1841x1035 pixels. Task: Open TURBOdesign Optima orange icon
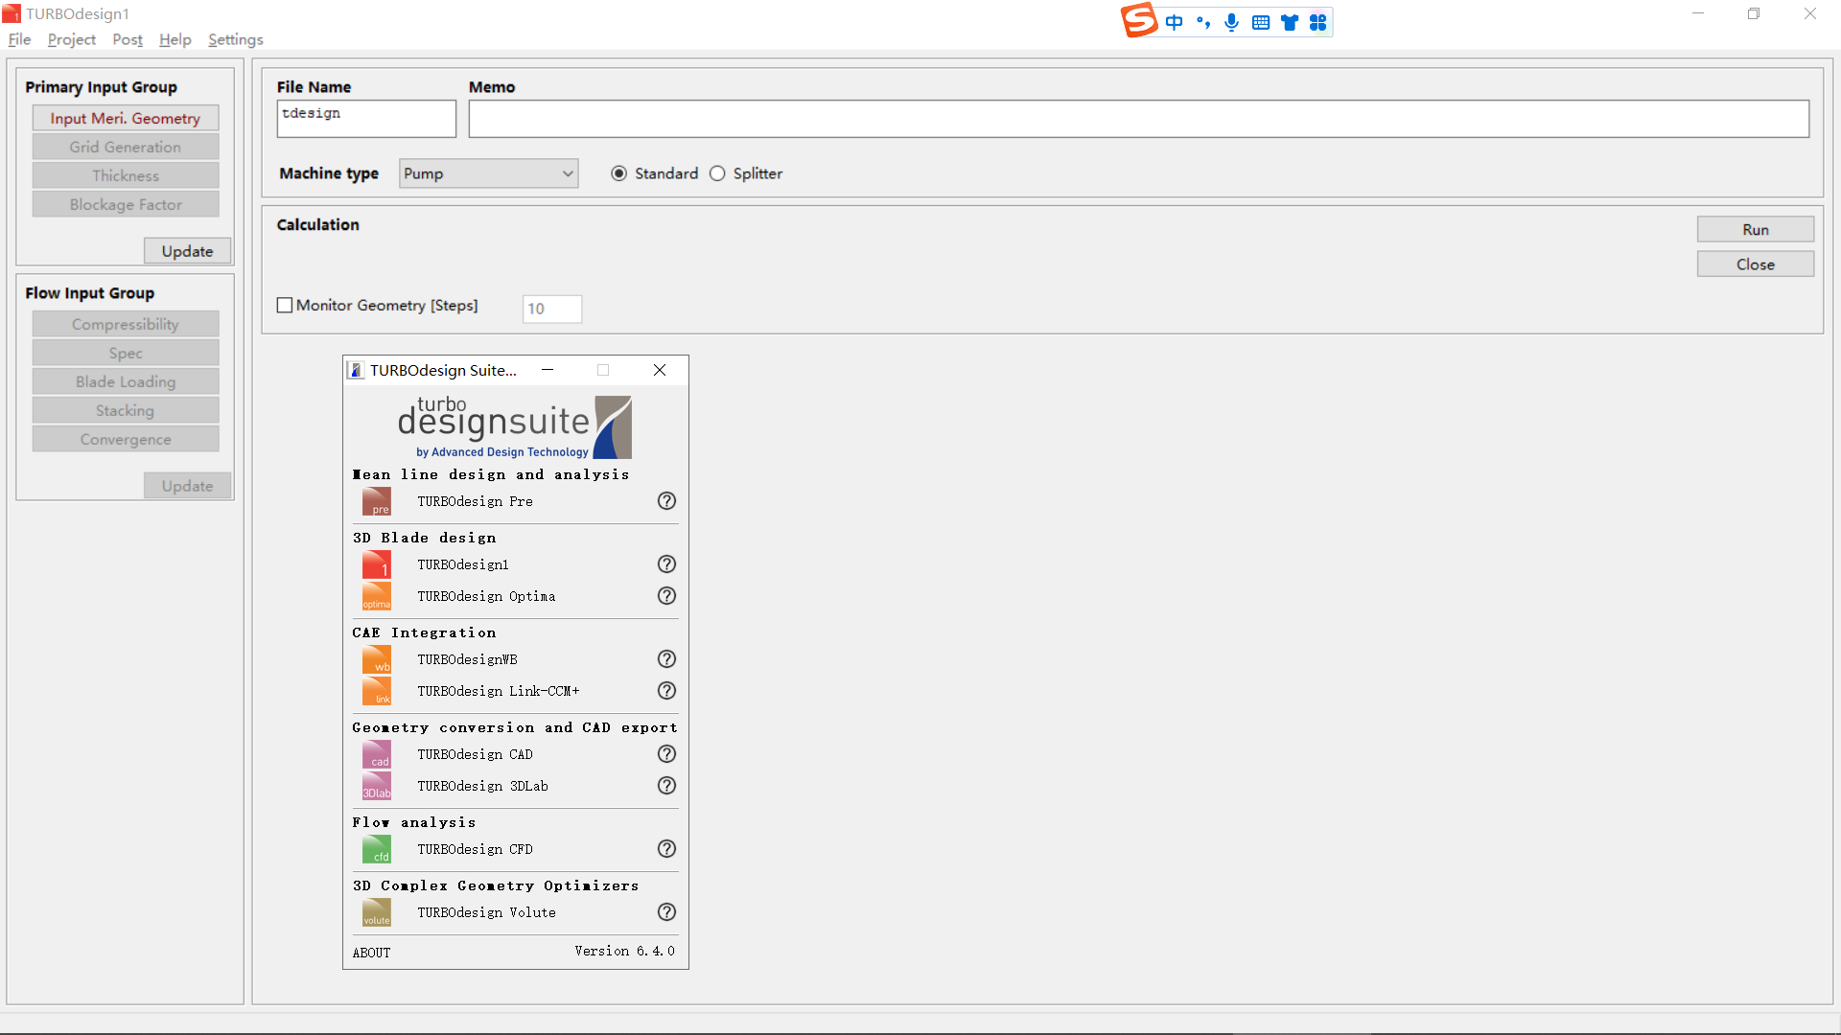click(x=377, y=596)
